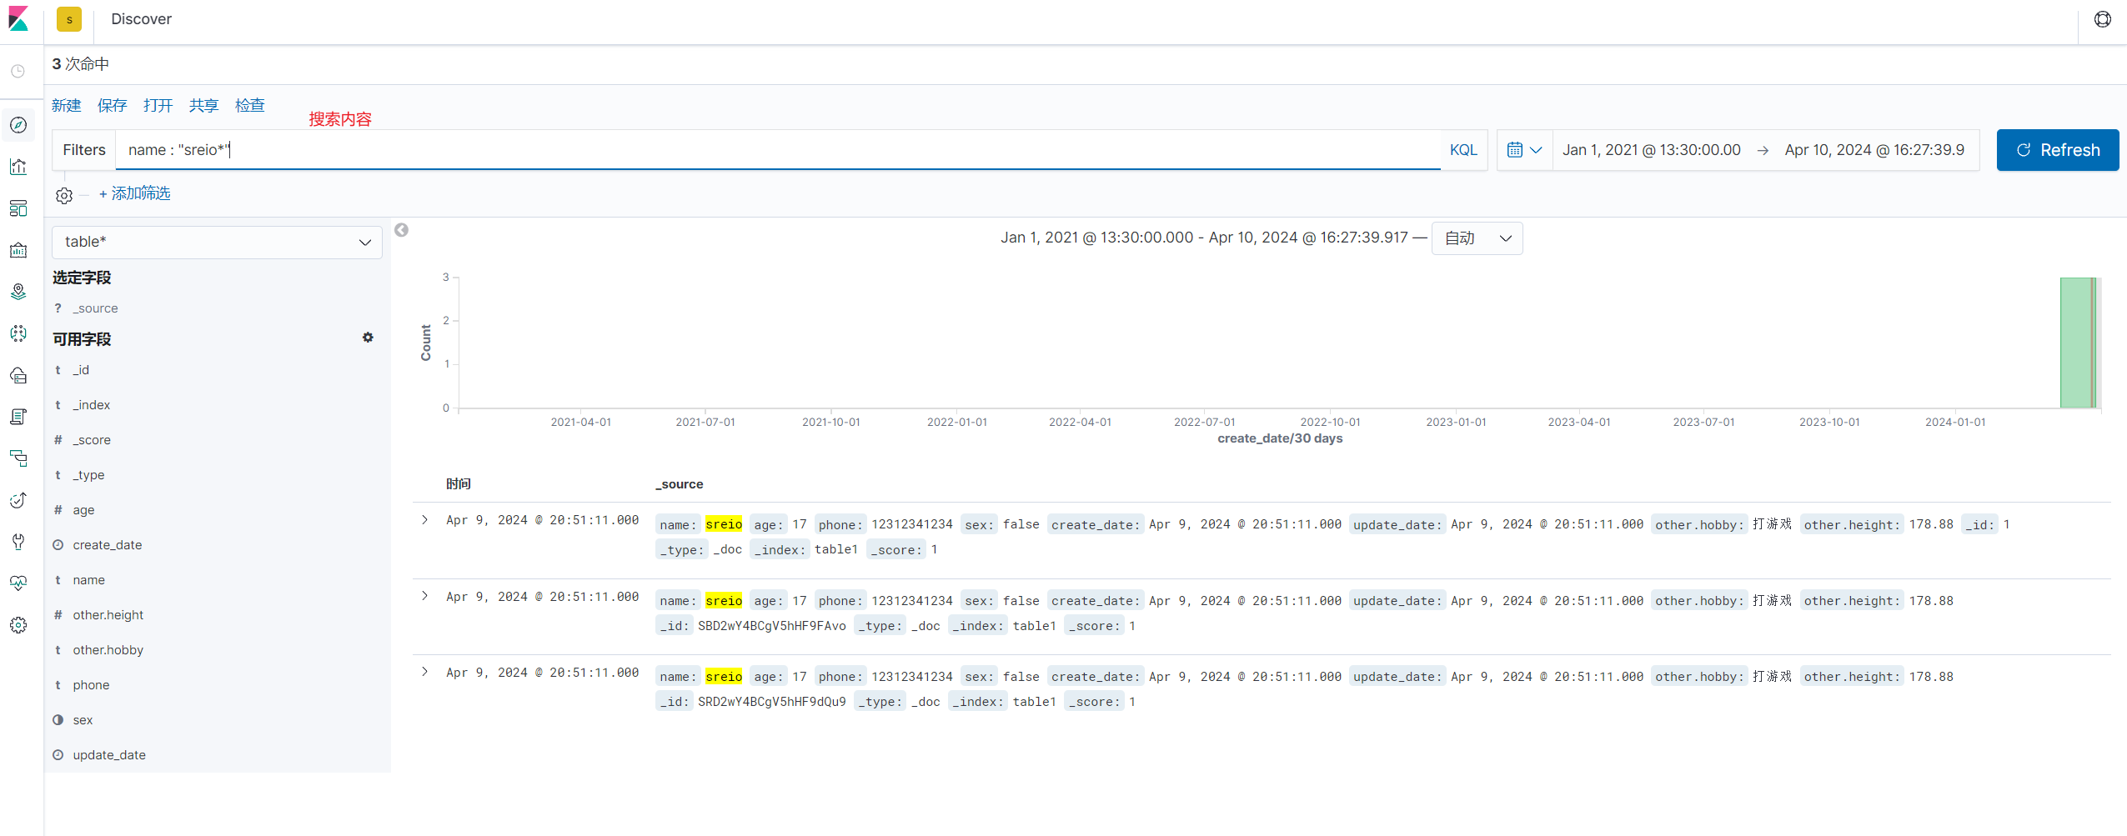This screenshot has height=836, width=2127.
Task: Open the quick date calendar menu
Action: [x=1525, y=150]
